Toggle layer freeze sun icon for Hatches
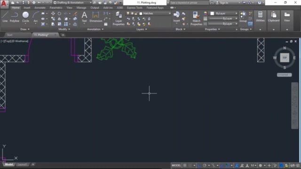The image size is (301, 169). point(132,14)
